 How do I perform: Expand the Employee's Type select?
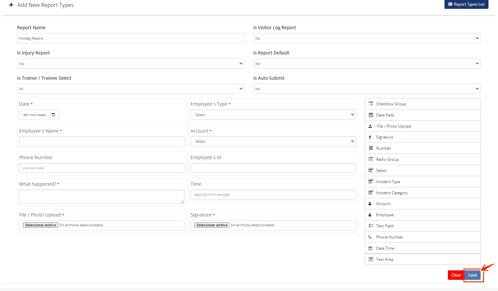[273, 115]
